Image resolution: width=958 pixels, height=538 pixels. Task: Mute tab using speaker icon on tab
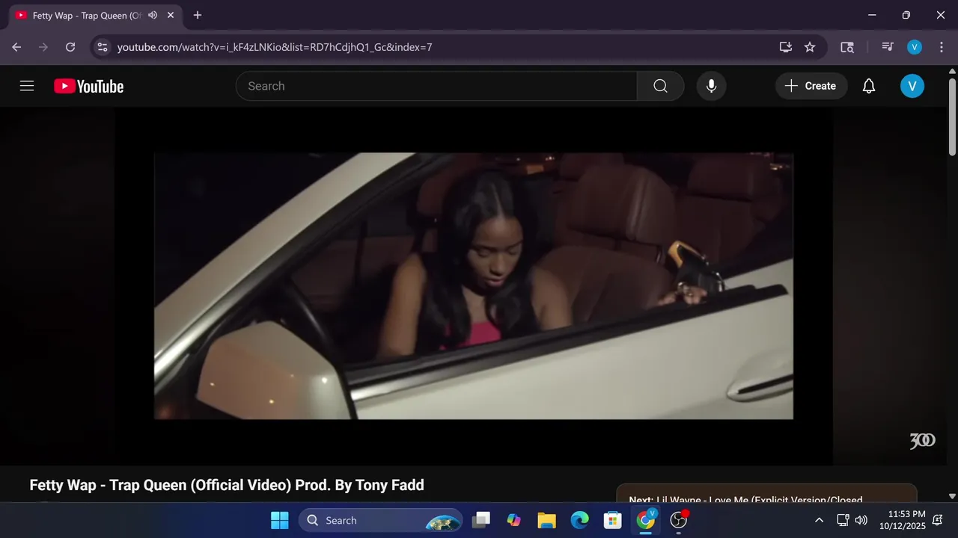pyautogui.click(x=153, y=15)
